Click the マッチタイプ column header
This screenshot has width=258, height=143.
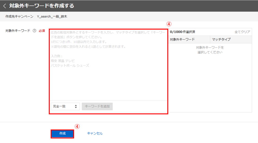coord(221,39)
